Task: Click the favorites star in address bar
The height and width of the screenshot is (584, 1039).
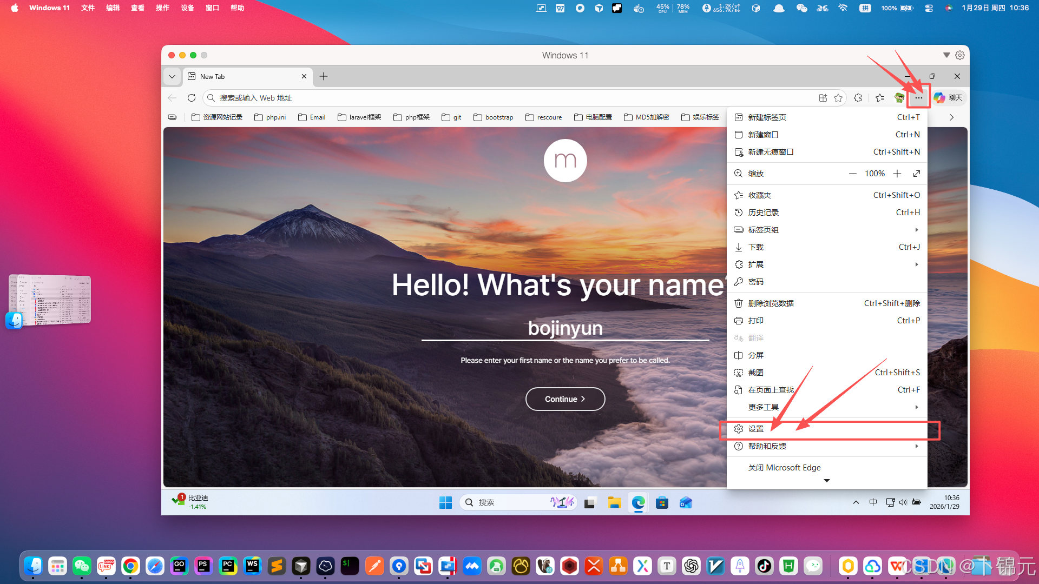Action: [838, 98]
